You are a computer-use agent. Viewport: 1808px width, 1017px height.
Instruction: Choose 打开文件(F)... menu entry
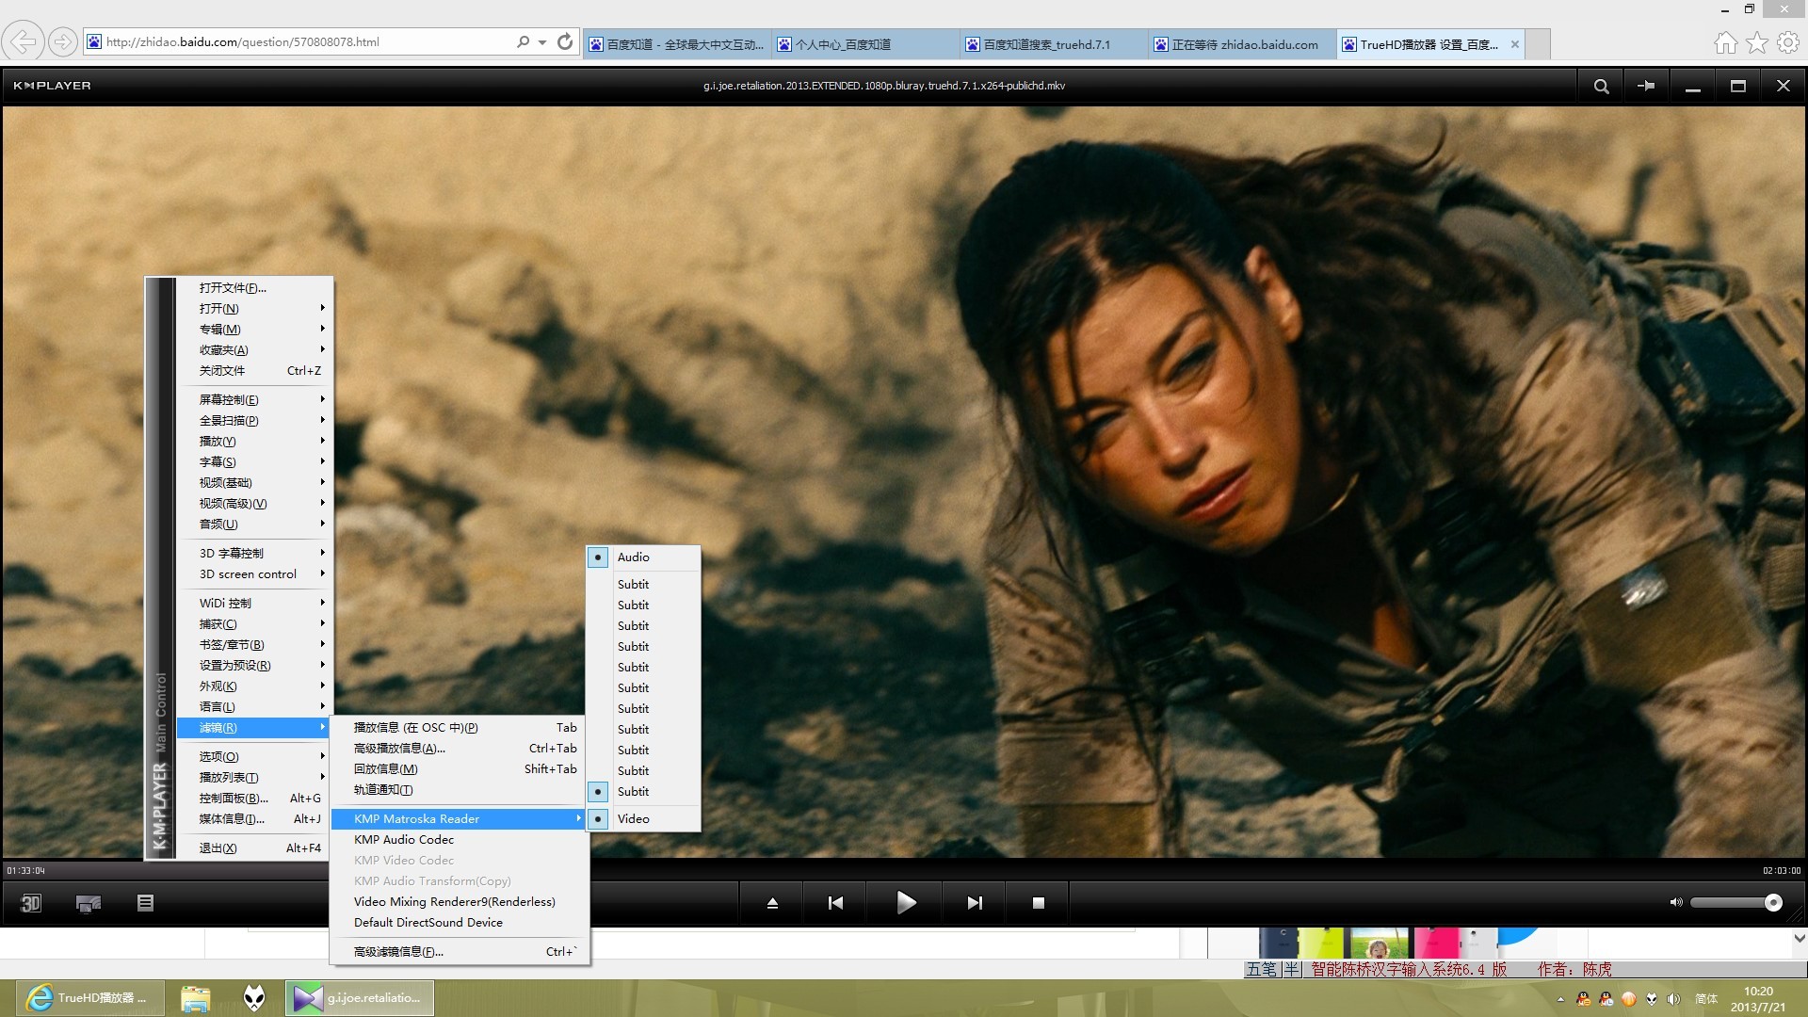[x=254, y=288]
